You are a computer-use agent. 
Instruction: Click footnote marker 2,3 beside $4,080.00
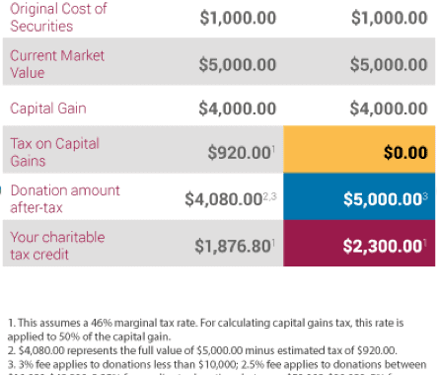pos(269,196)
